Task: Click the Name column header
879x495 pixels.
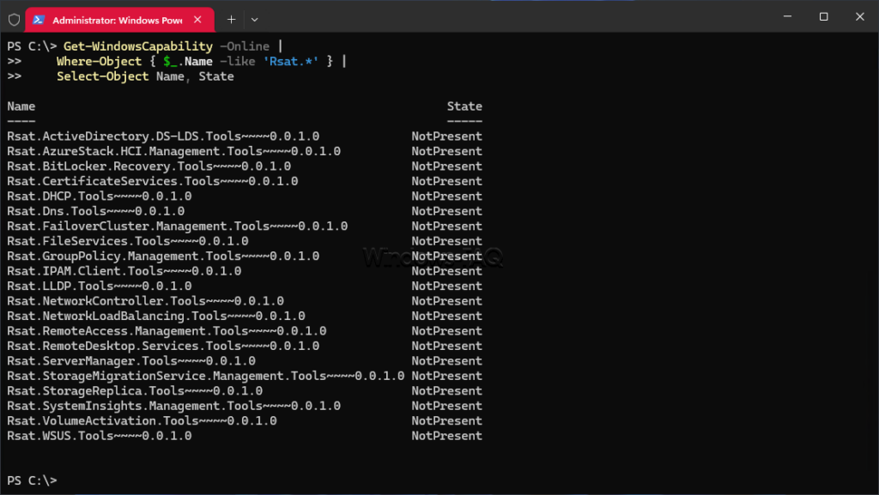Action: [x=21, y=106]
